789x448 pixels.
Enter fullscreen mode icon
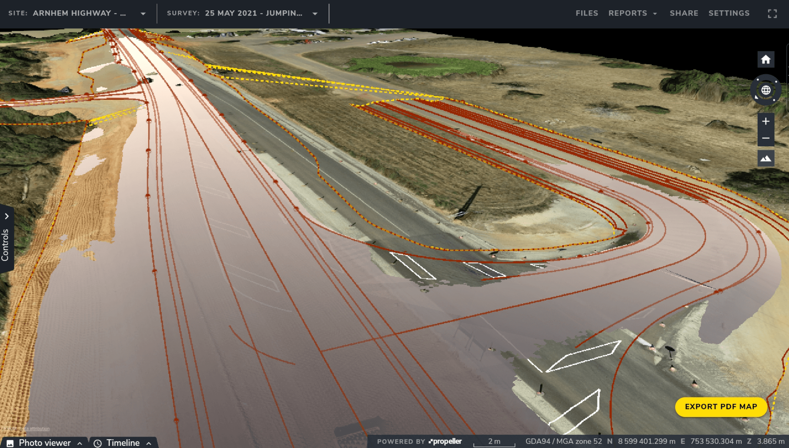(x=772, y=14)
